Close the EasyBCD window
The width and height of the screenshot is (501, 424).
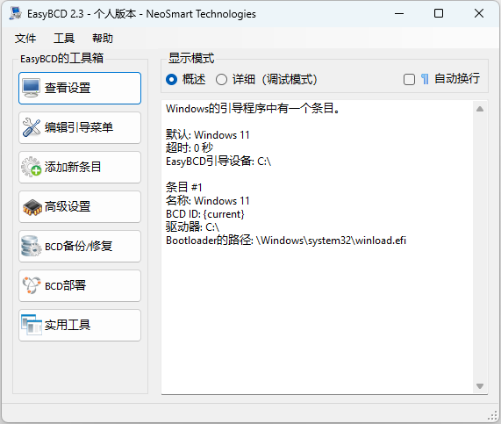[x=479, y=13]
